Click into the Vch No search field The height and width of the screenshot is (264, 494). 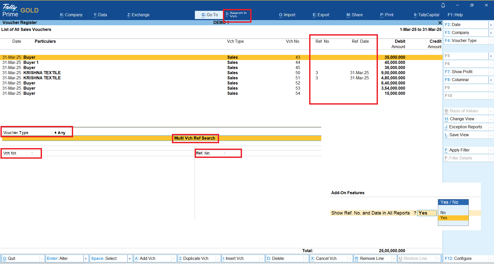(x=36, y=153)
